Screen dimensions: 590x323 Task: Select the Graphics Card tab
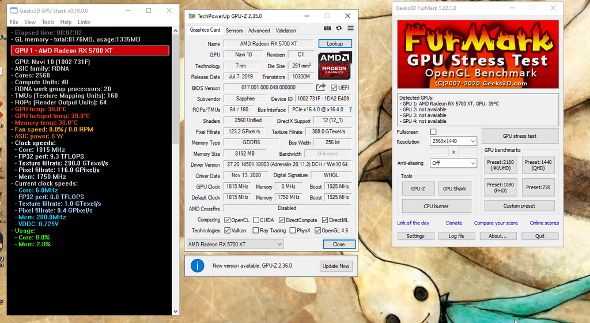[x=205, y=30]
